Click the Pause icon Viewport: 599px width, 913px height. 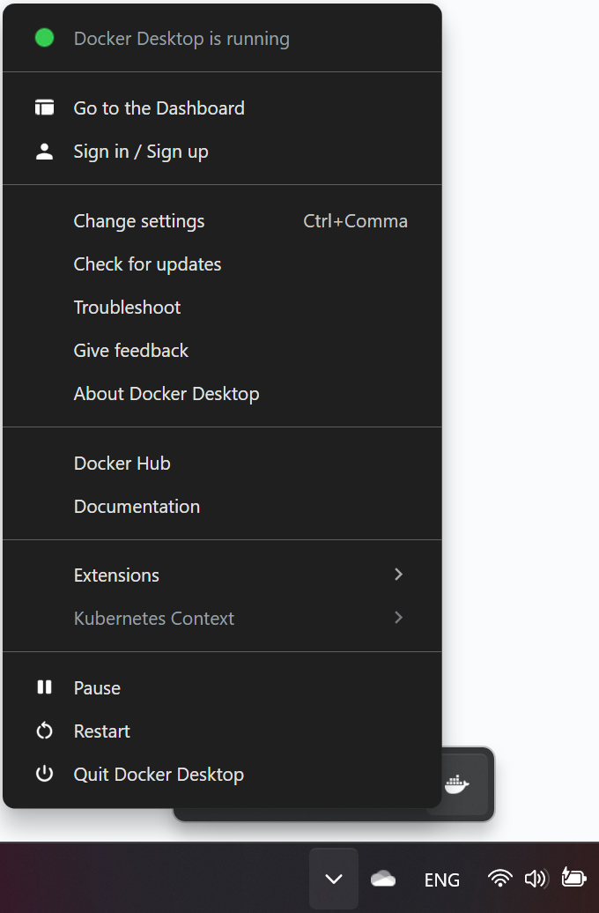click(x=44, y=688)
